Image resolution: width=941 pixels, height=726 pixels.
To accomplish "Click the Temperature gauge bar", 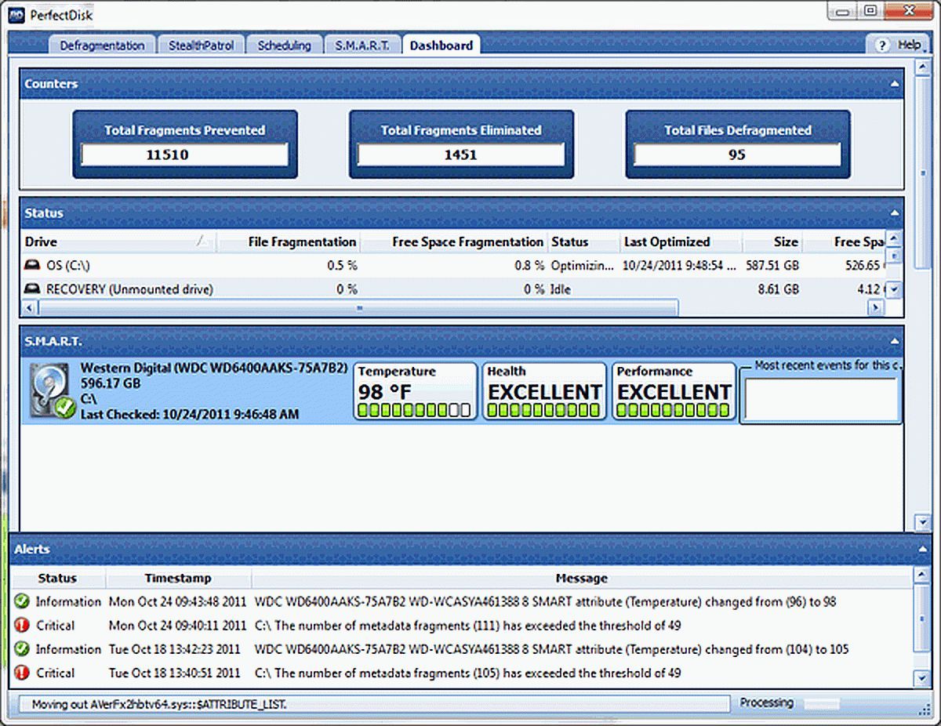I will [415, 410].
